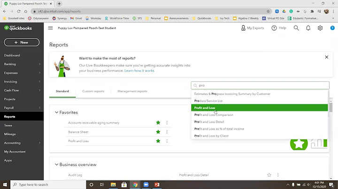Open more options for Balance Sheet
The image size is (338, 189).
(167, 132)
